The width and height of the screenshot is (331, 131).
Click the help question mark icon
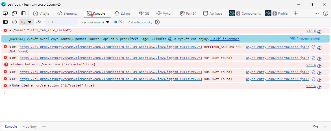click(x=326, y=13)
